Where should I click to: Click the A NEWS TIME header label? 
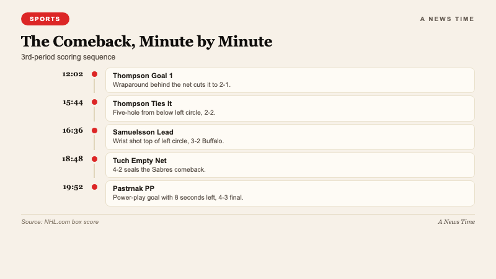(x=447, y=19)
